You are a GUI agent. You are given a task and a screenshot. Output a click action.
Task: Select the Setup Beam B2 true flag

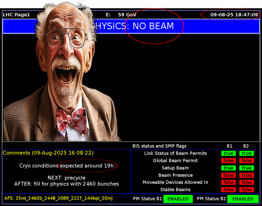point(246,168)
